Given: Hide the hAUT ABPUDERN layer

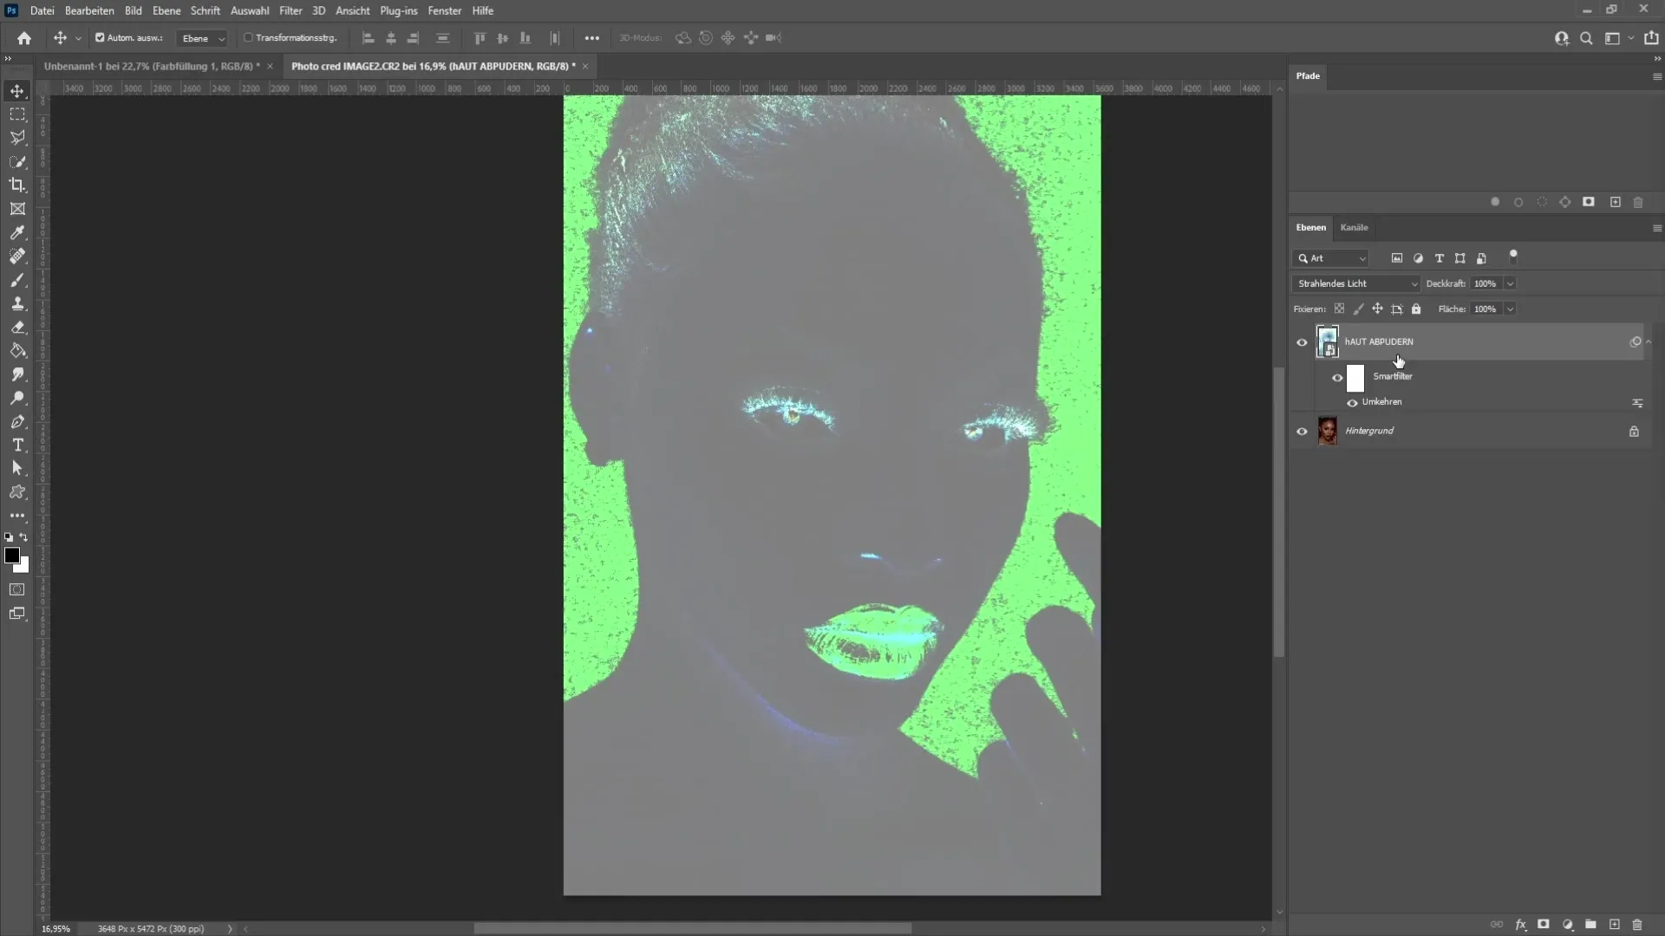Looking at the screenshot, I should point(1302,342).
